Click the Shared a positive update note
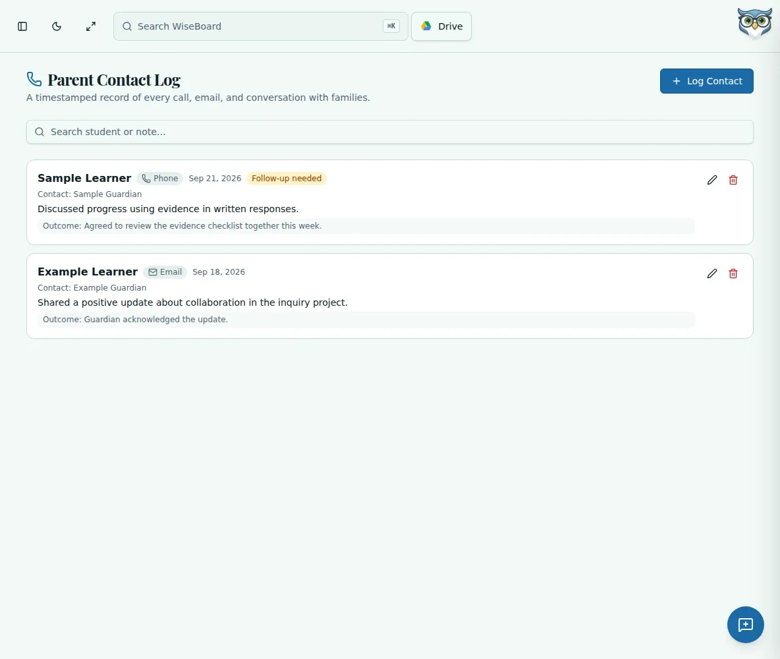Viewport: 780px width, 659px height. pyautogui.click(x=192, y=302)
